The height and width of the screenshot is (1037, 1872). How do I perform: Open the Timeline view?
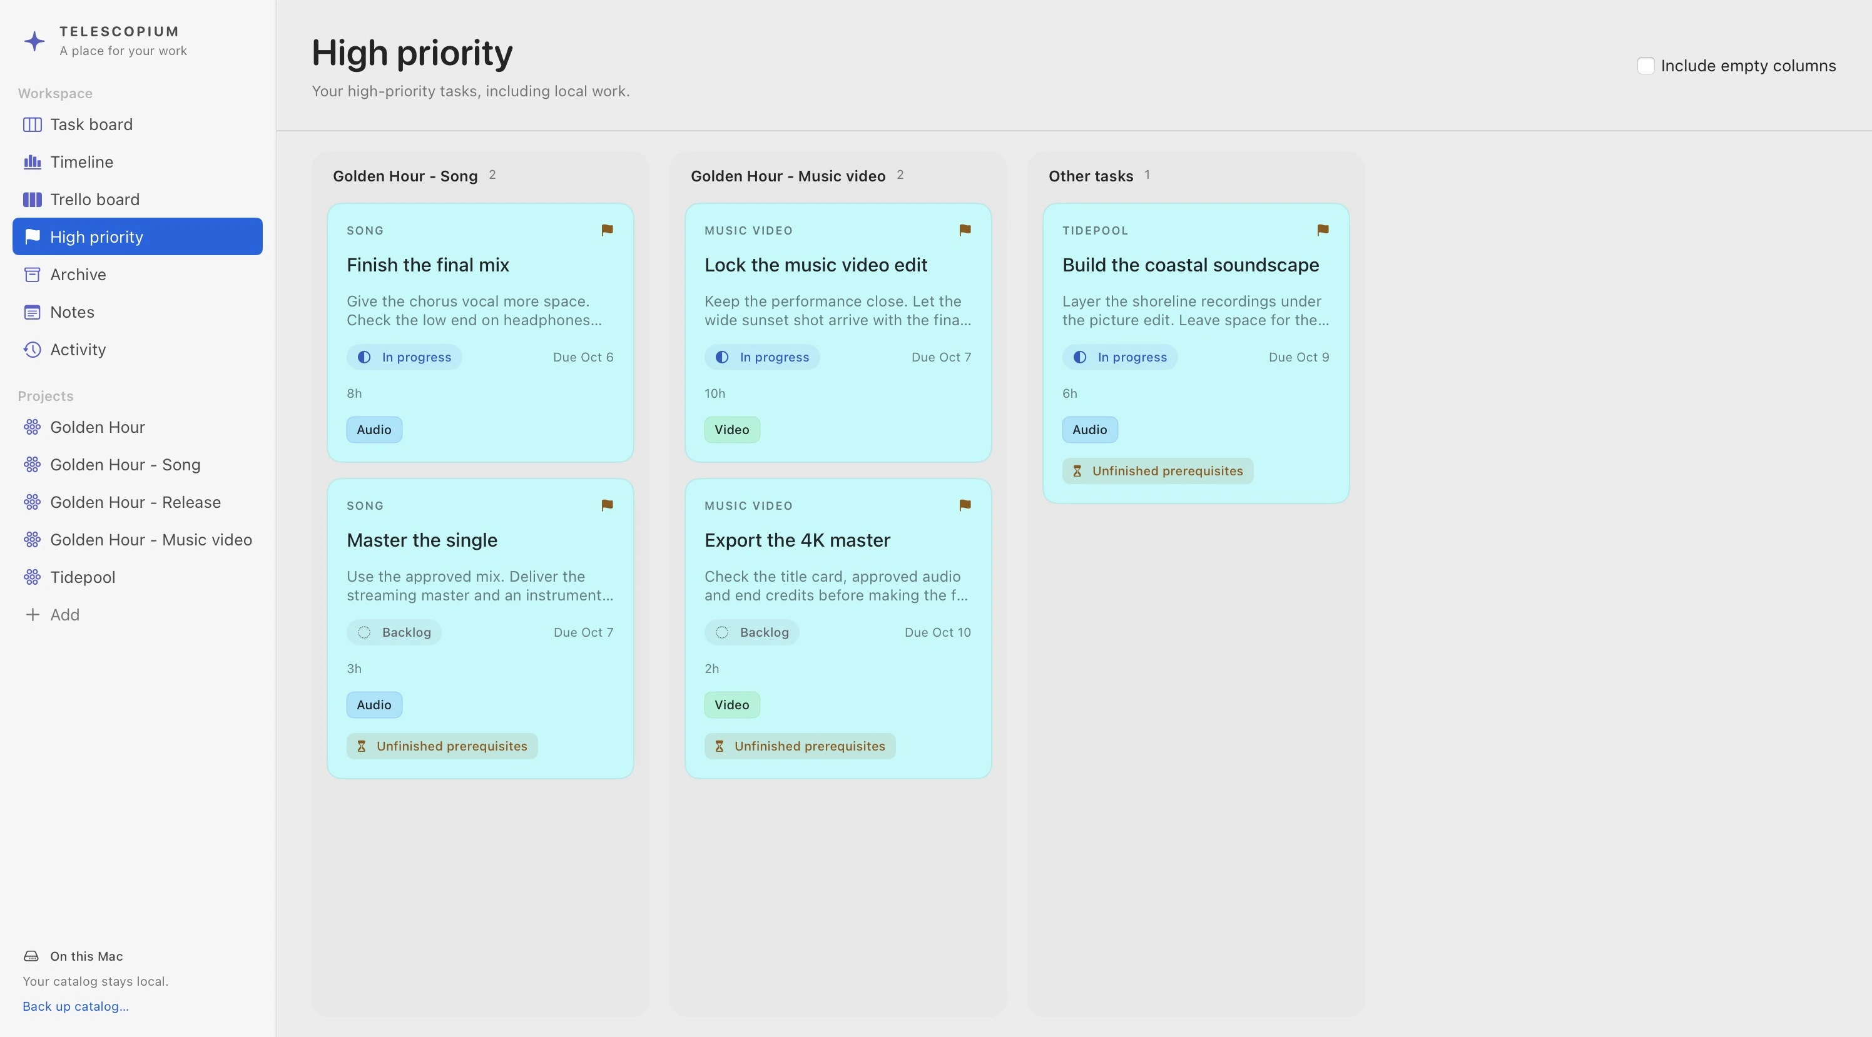tap(138, 162)
